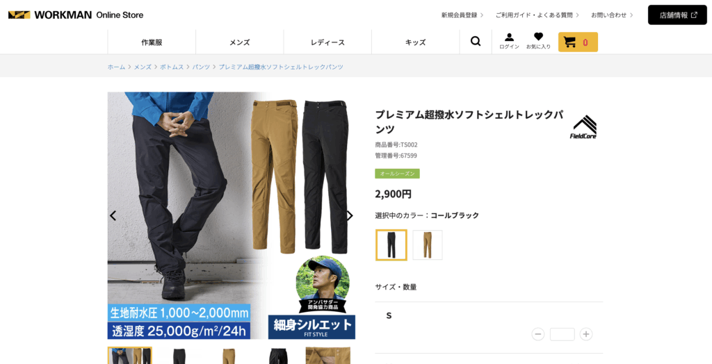The height and width of the screenshot is (364, 712).
Task: Decrease size S quantity with minus
Action: (538, 334)
